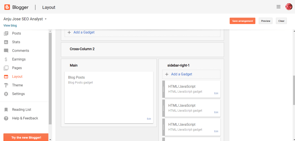The height and width of the screenshot is (141, 295).
Task: Open the user account avatar
Action: pos(289,7)
